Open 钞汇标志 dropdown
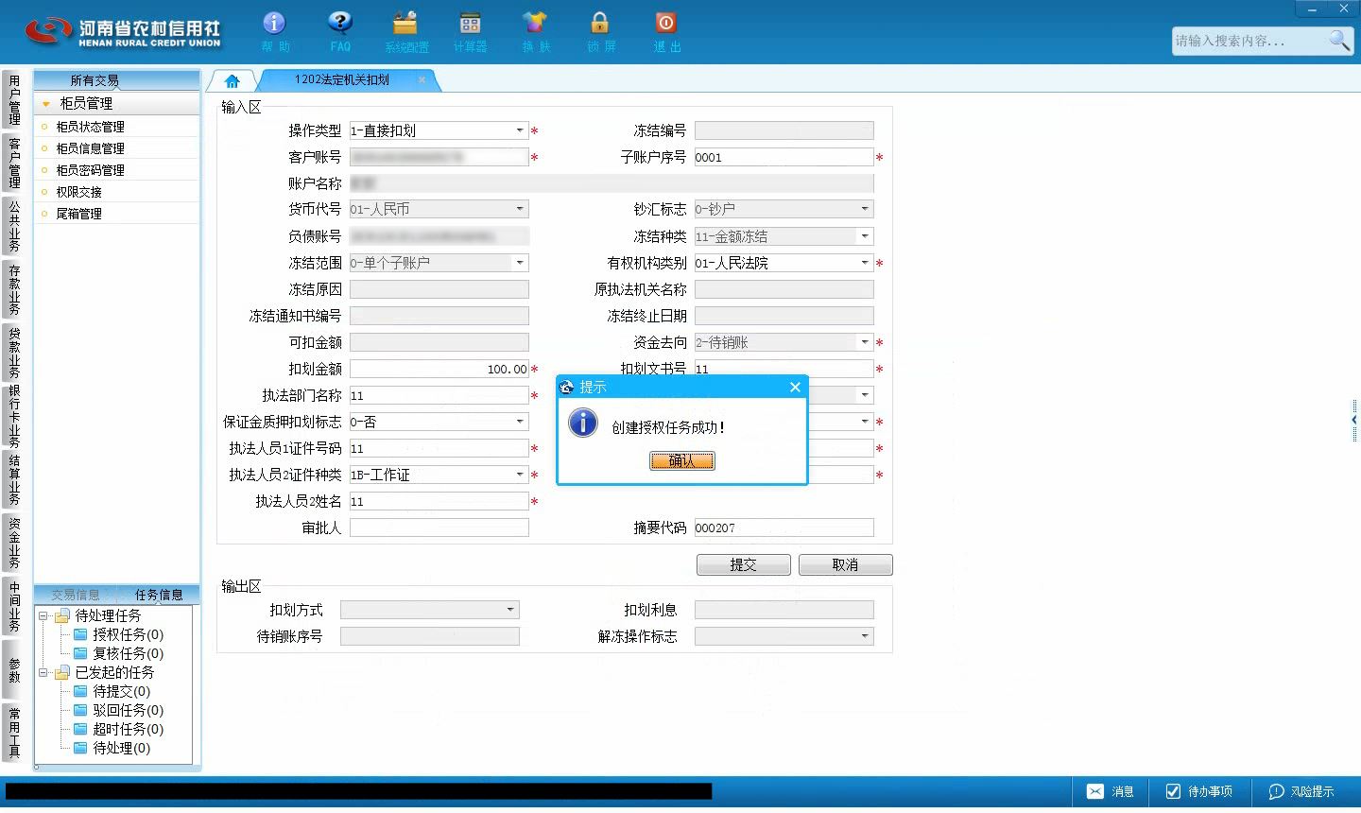This screenshot has width=1361, height=813. [x=865, y=209]
